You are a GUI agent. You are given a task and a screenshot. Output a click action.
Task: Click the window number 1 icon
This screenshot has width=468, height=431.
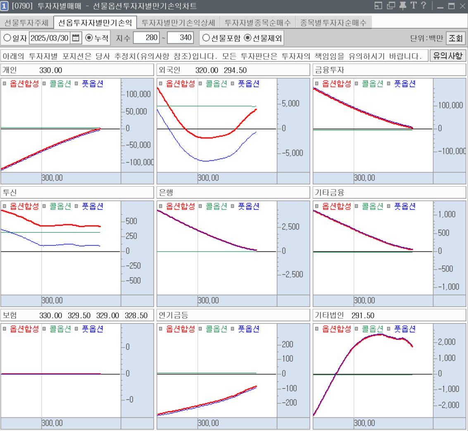(x=5, y=6)
